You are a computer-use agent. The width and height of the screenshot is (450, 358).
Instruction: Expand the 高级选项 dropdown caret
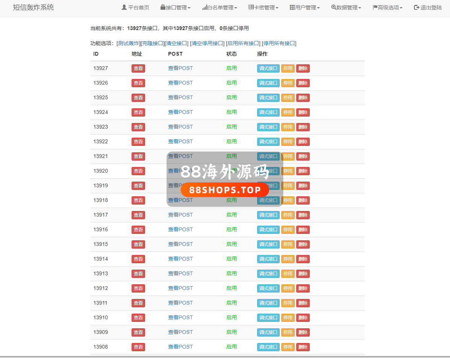(x=401, y=8)
